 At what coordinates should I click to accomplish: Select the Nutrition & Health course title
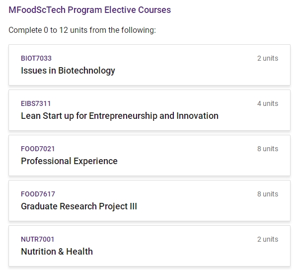(x=57, y=252)
